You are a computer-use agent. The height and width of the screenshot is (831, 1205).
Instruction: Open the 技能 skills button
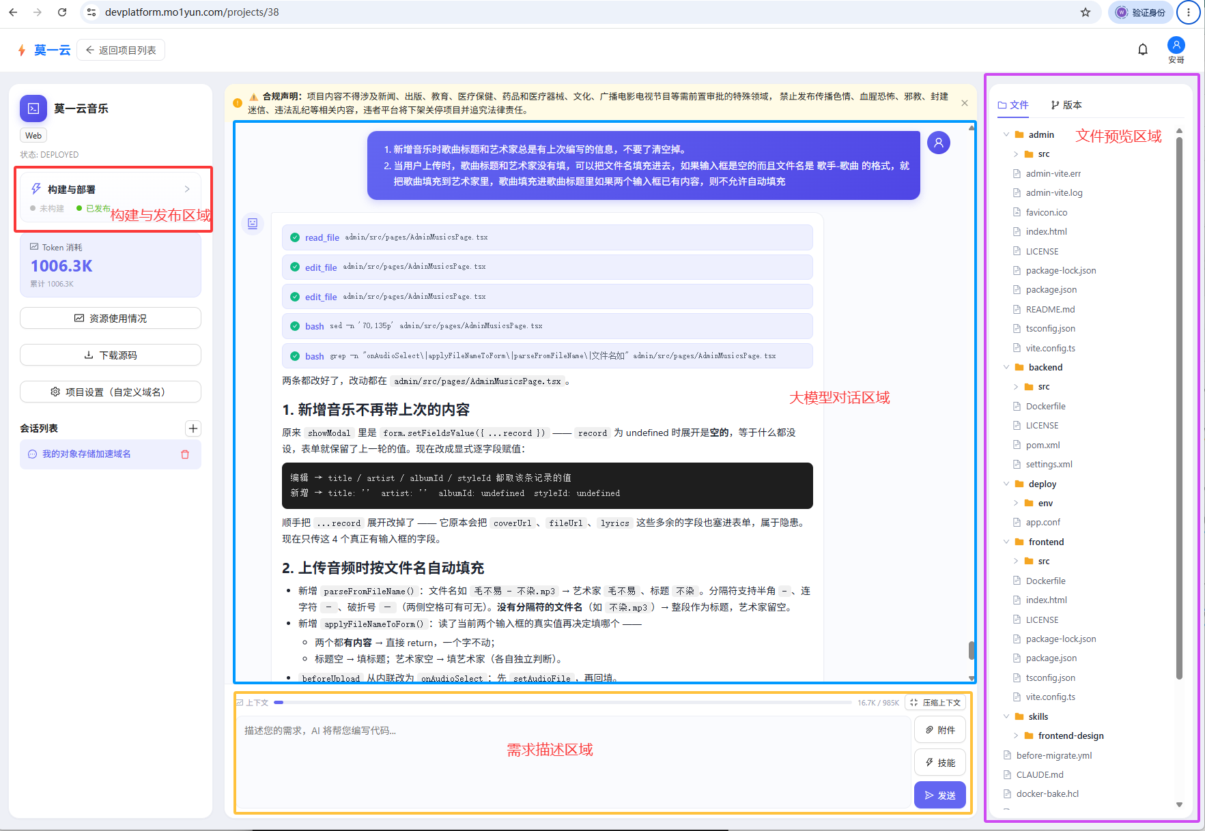tap(940, 763)
